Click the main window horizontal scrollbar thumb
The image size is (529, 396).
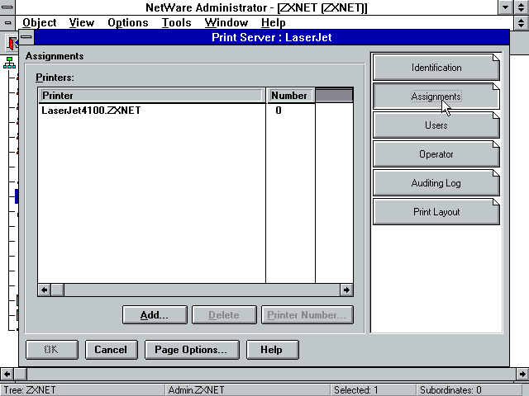tap(20, 374)
